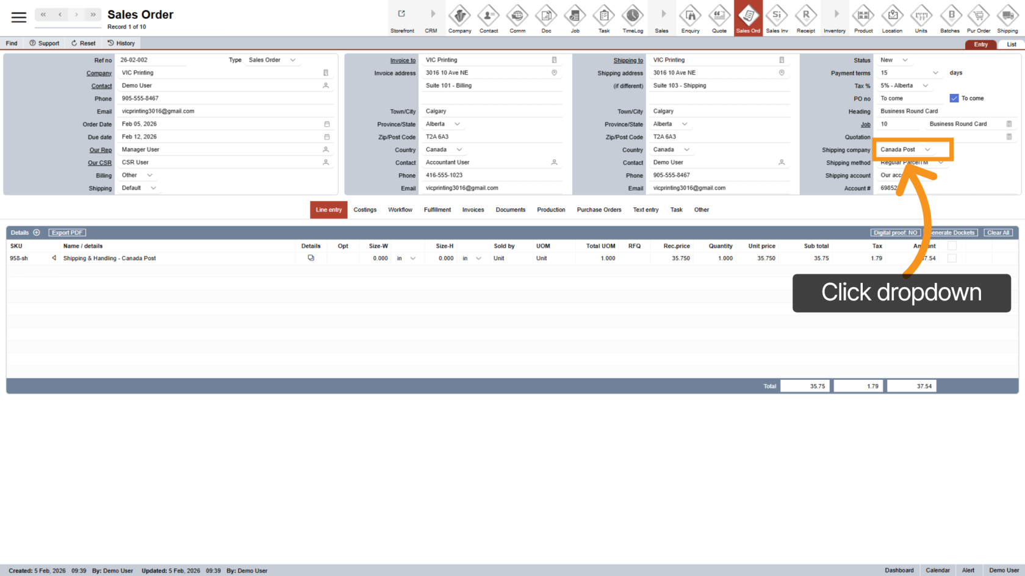Viewport: 1025px width, 576px height.
Task: Open the Pur Order module
Action: pos(979,18)
